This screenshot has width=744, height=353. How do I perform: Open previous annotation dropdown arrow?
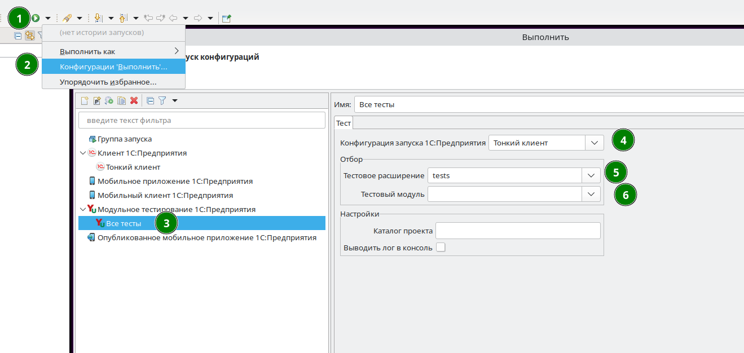click(x=136, y=18)
